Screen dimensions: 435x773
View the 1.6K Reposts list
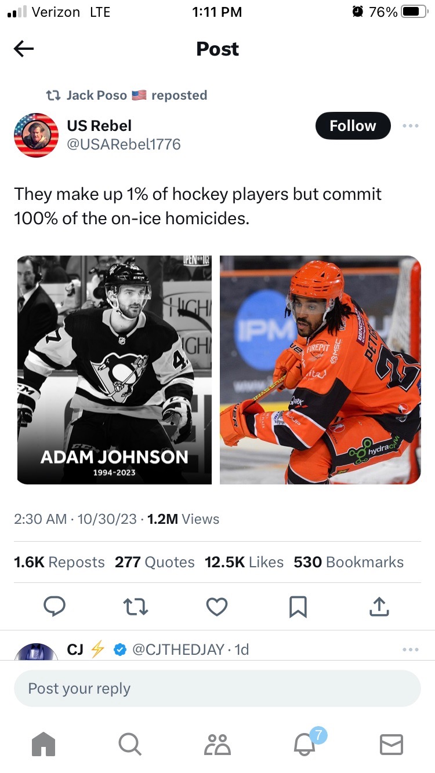(59, 562)
